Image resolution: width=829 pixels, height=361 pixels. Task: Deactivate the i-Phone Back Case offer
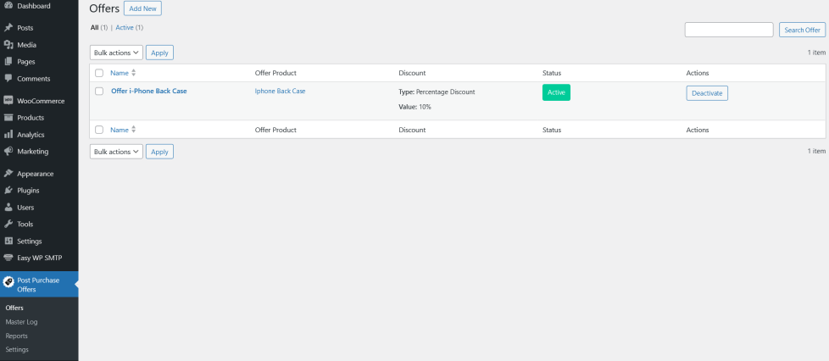click(x=707, y=93)
